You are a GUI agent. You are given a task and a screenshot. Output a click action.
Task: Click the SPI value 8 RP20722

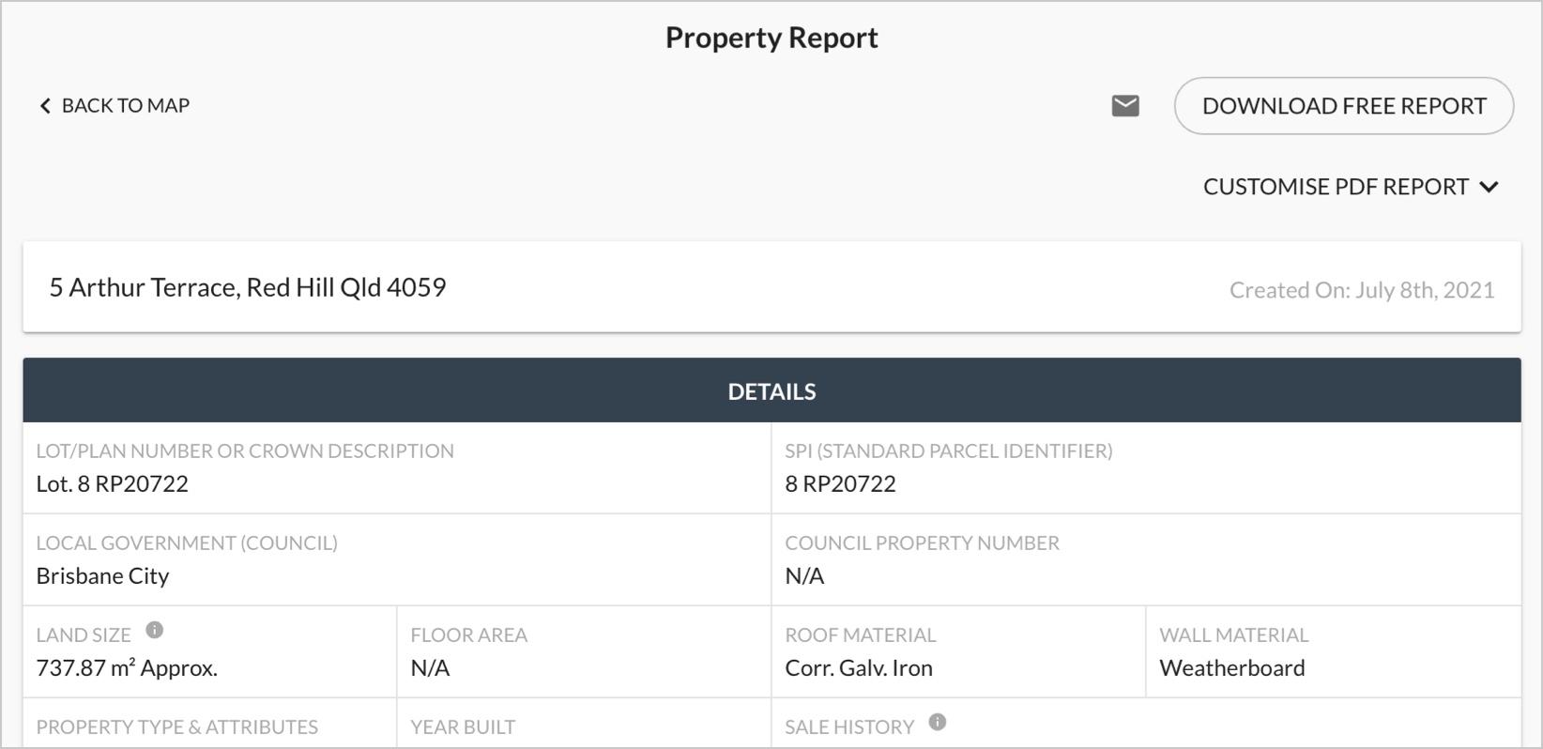pyautogui.click(x=840, y=483)
